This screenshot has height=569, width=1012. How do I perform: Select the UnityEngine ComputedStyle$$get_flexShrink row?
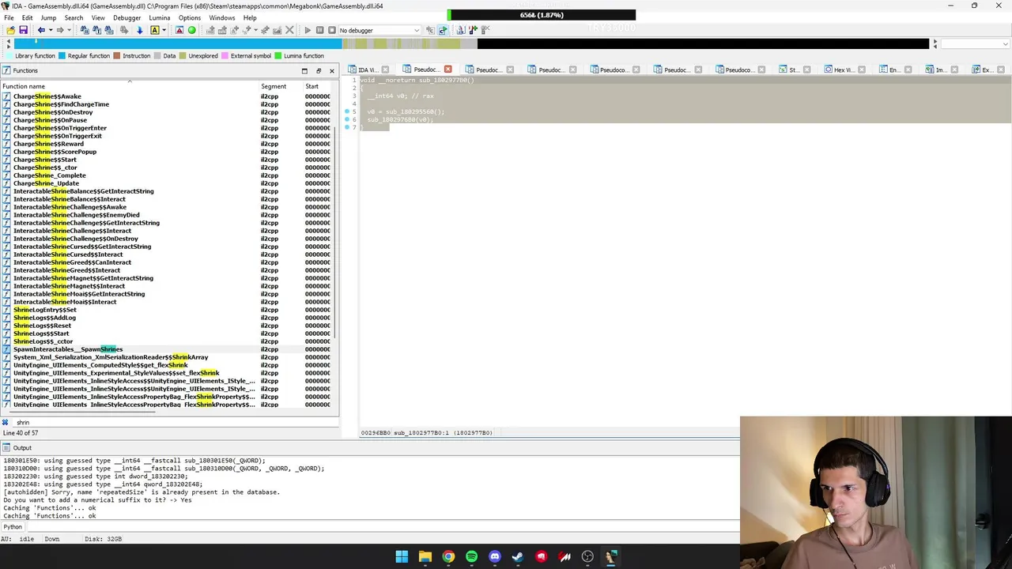(x=166, y=365)
